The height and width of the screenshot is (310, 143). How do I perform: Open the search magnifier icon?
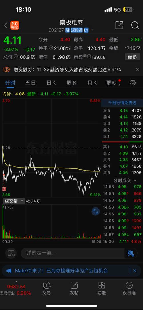pos(135,25)
